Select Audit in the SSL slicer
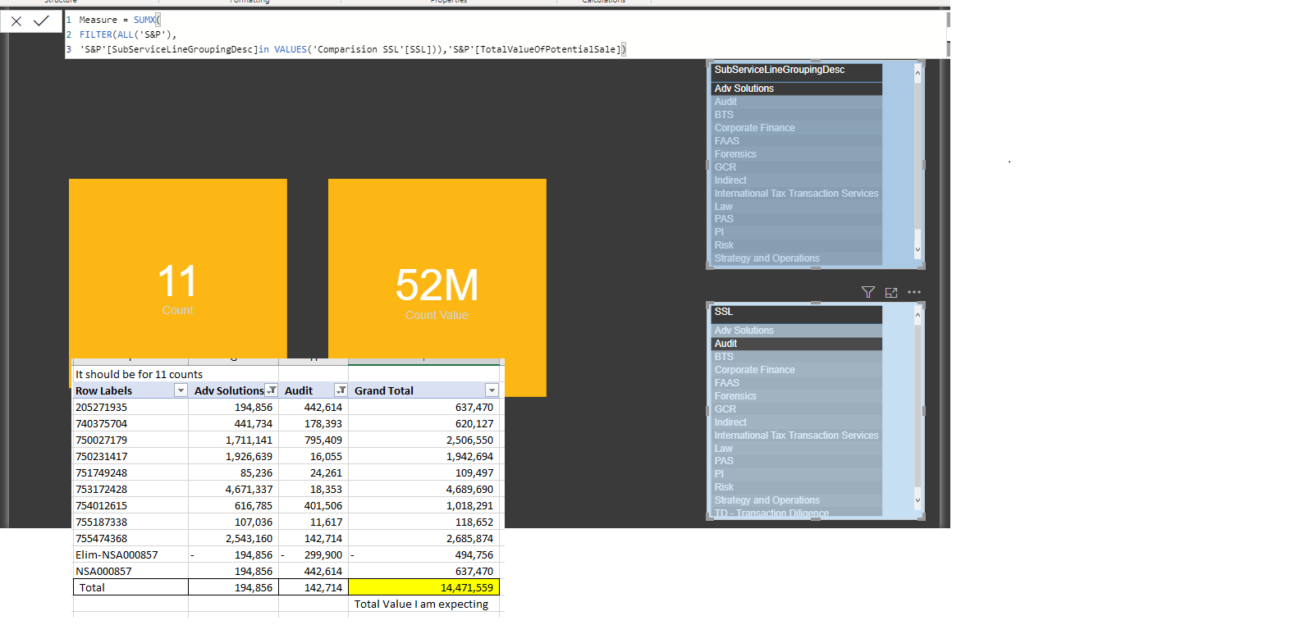The width and height of the screenshot is (1295, 625). pyautogui.click(x=797, y=344)
